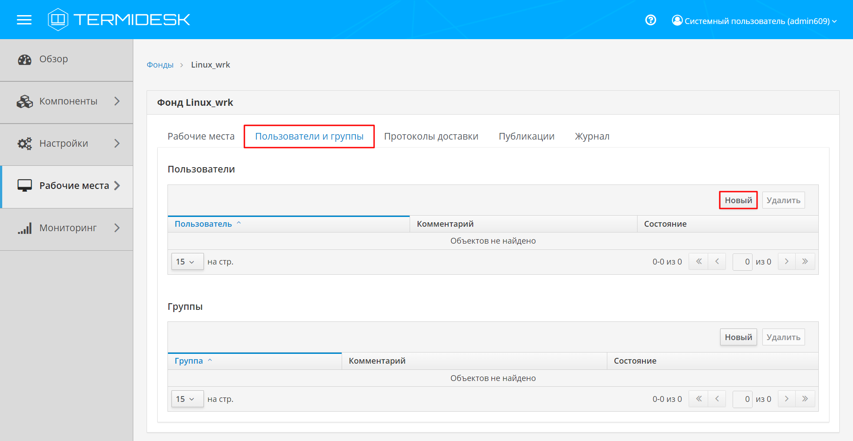Click the Обзор dashboard icon
The width and height of the screenshot is (853, 441).
[x=24, y=60]
